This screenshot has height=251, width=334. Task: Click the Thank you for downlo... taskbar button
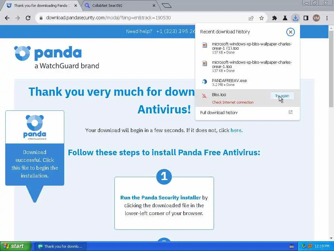(x=61, y=246)
